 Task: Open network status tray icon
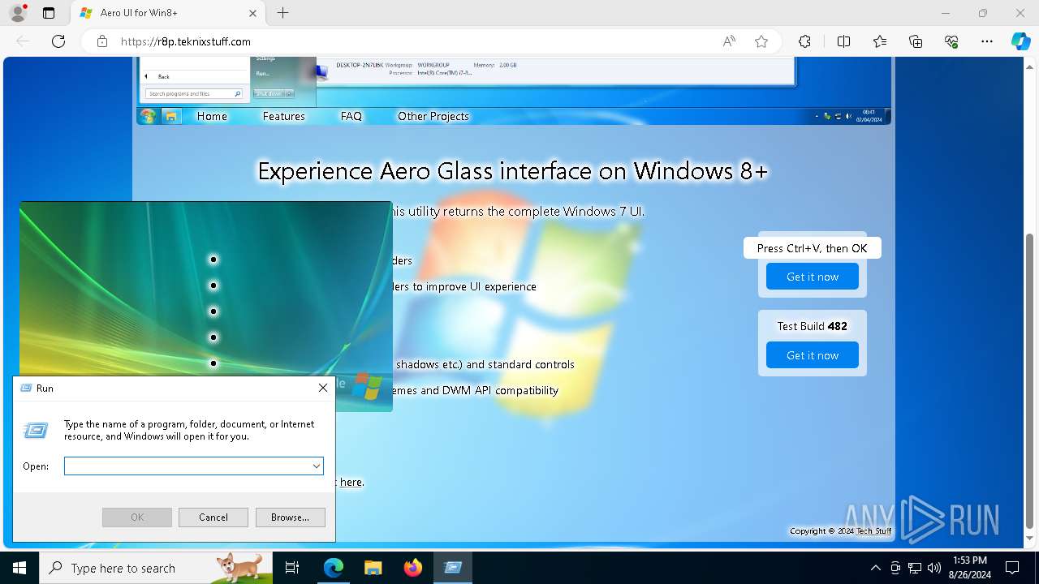click(x=915, y=568)
